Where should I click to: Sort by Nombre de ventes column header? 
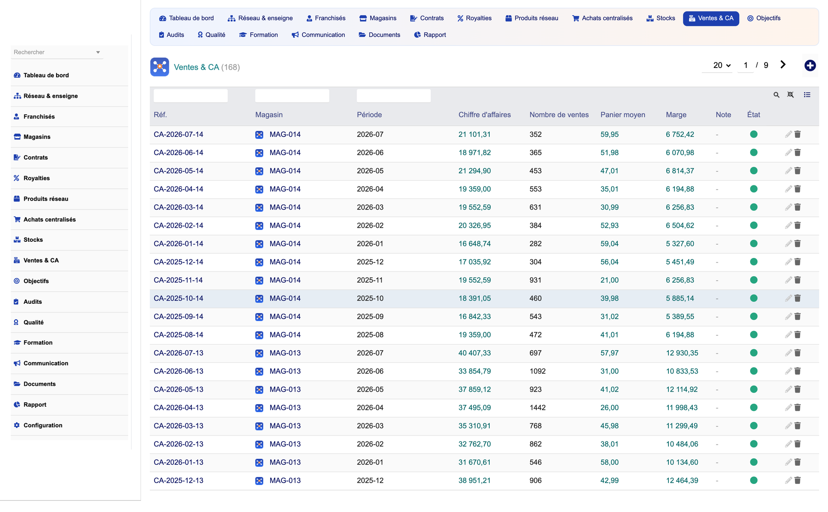[559, 115]
